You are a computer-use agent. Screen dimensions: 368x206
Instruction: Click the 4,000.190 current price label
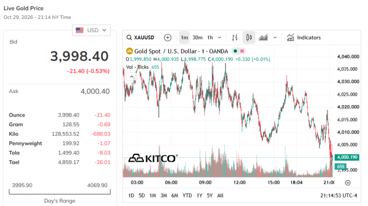tap(347, 157)
